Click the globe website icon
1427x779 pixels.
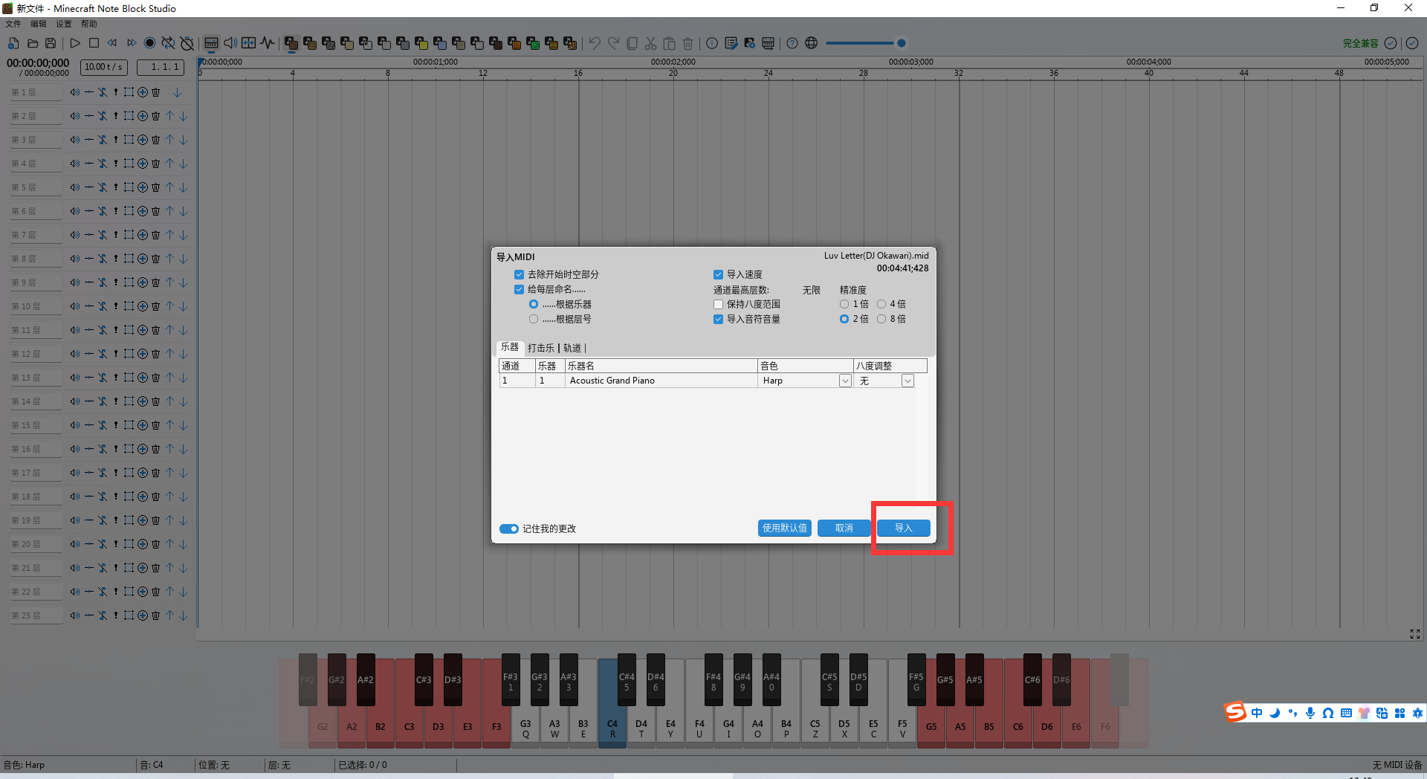click(811, 43)
